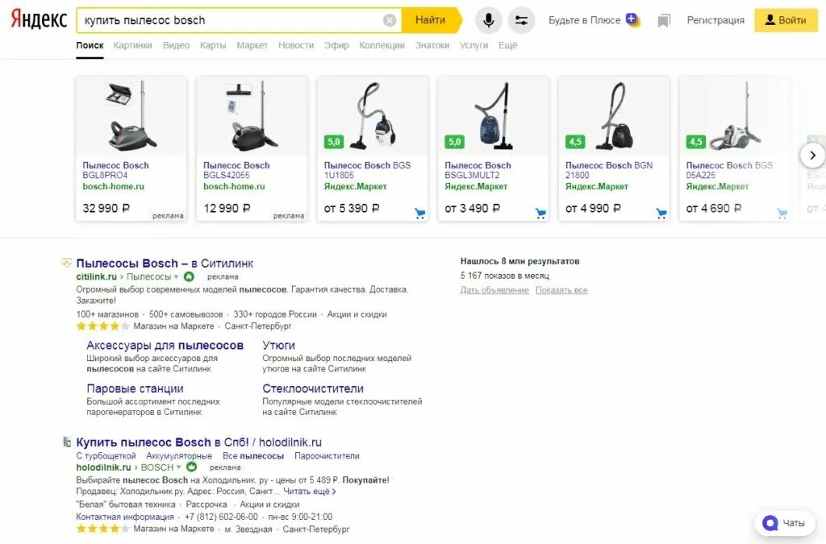826x544 pixels.
Task: Switch to the Новости tab
Action: point(296,45)
